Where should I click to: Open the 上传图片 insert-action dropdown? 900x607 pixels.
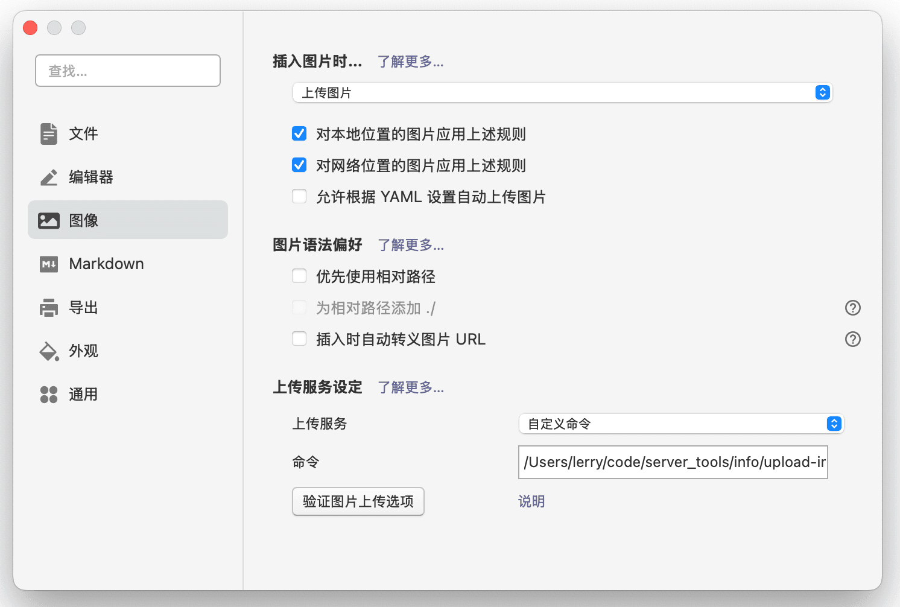click(562, 92)
